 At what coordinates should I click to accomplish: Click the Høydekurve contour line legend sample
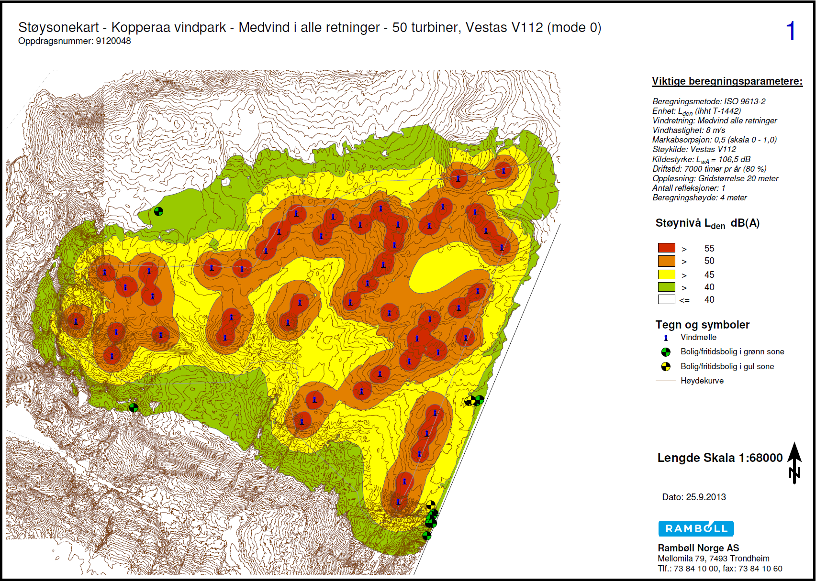[665, 381]
